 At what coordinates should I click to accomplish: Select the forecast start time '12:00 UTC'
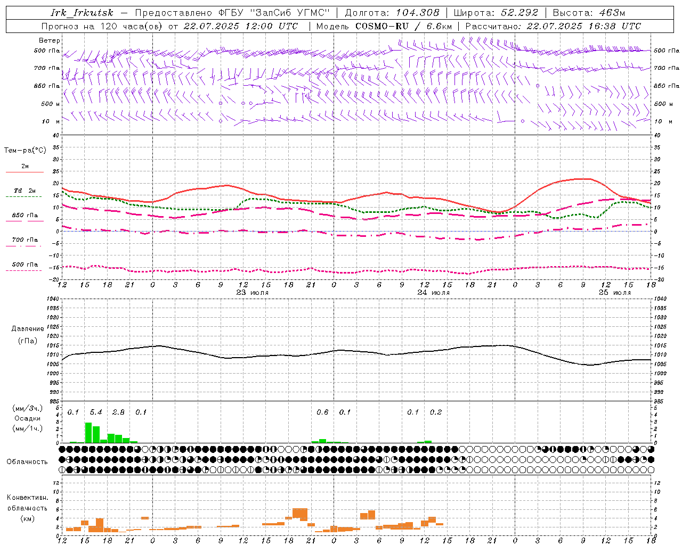click(x=272, y=26)
